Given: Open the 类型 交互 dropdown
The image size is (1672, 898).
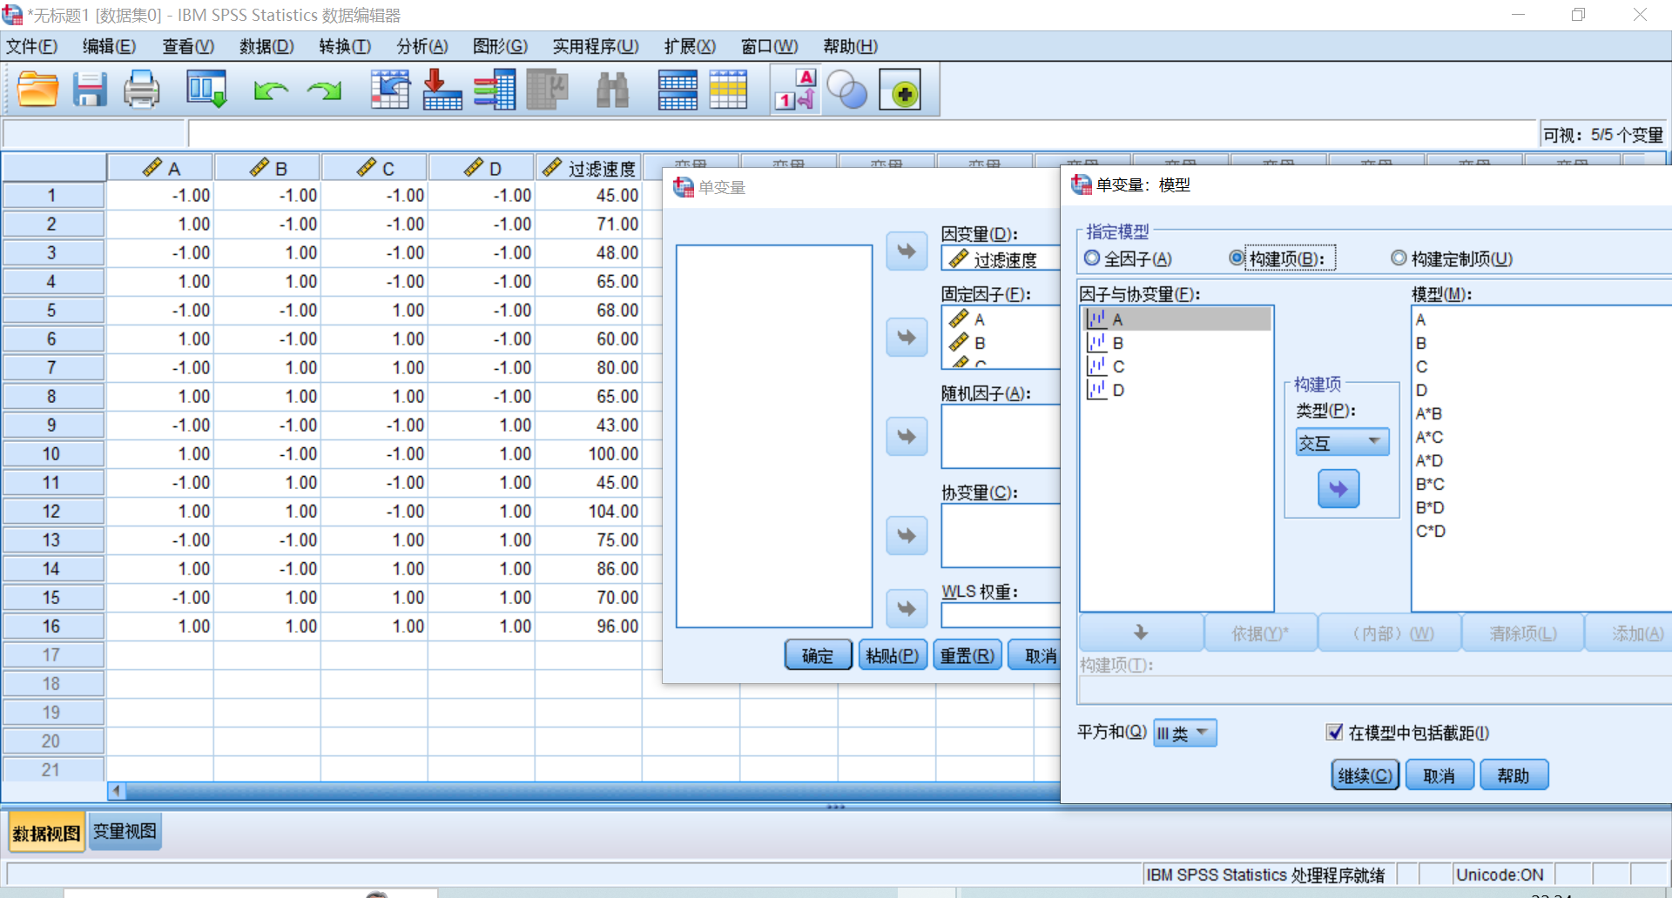Looking at the screenshot, I should pos(1341,442).
